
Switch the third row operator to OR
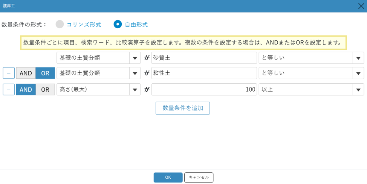(x=45, y=89)
